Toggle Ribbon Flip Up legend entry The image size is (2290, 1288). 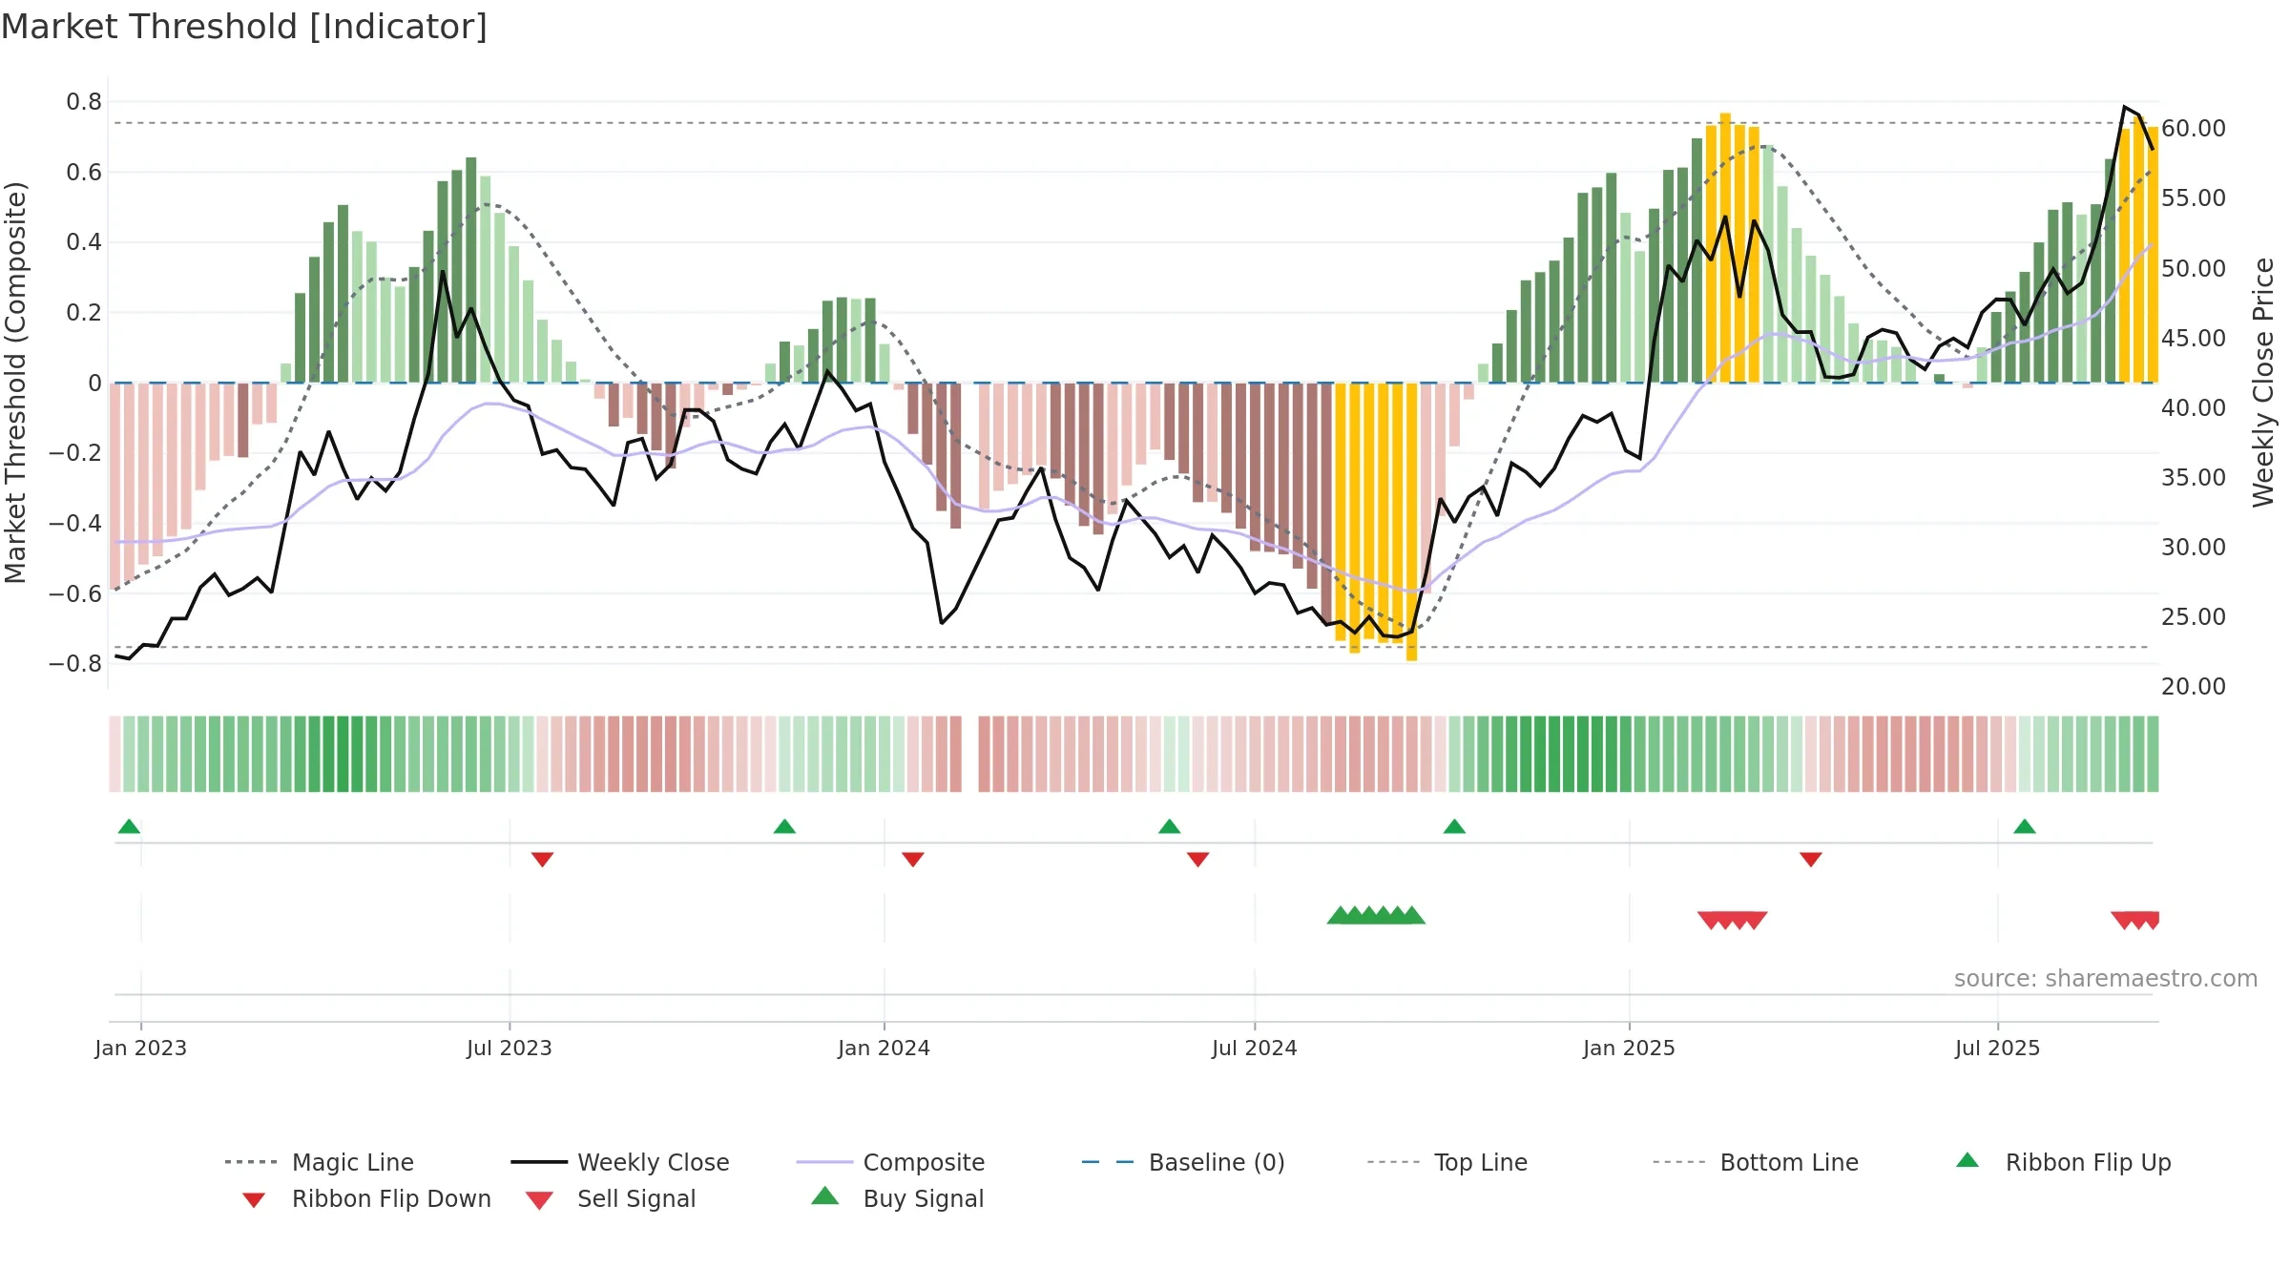pos(2063,1162)
